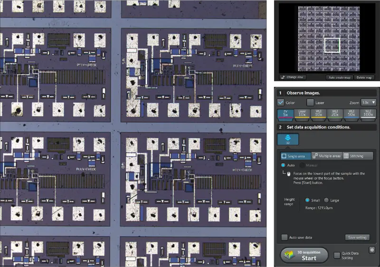Click the white viewport box in the navigation map
This screenshot has width=380, height=267.
tap(332, 45)
